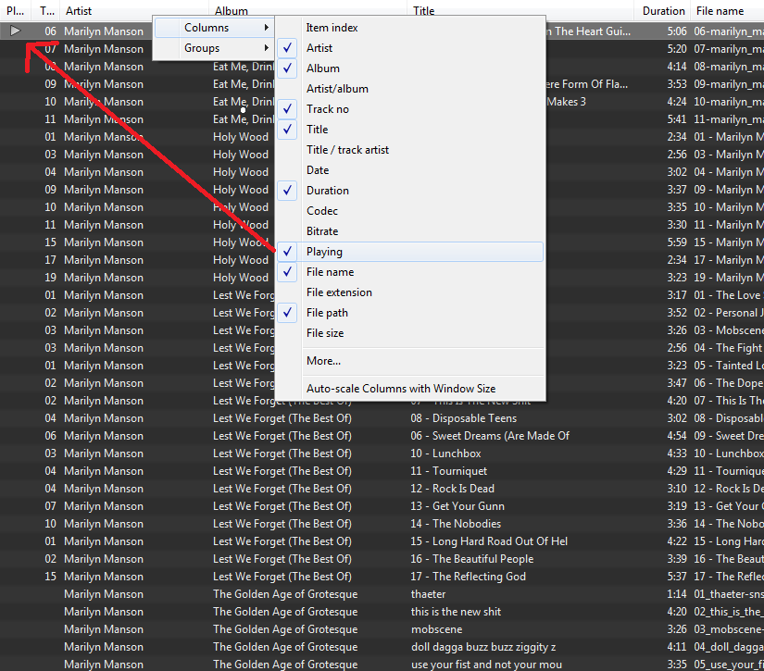Screen dimensions: 764x671
Task: Open the More... columns dialog
Action: tap(409, 361)
